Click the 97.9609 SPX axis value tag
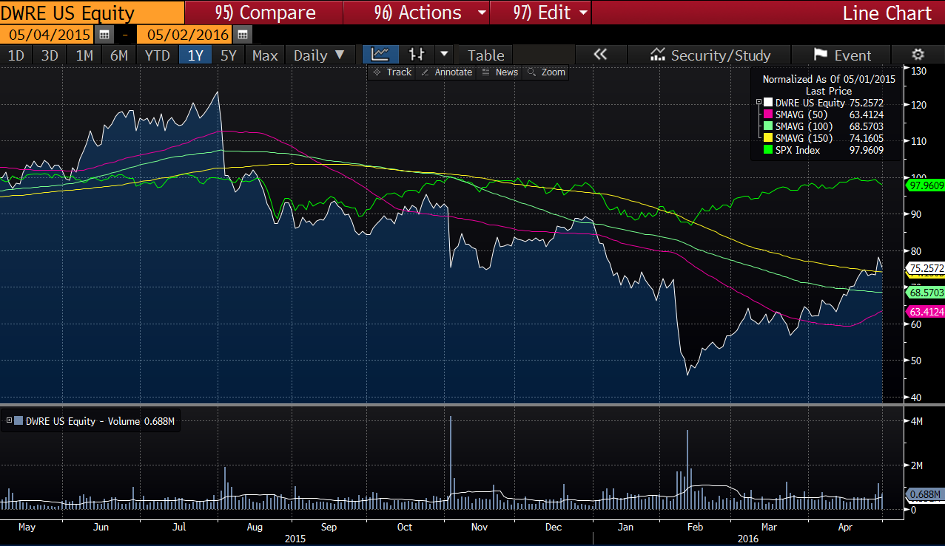 point(925,185)
